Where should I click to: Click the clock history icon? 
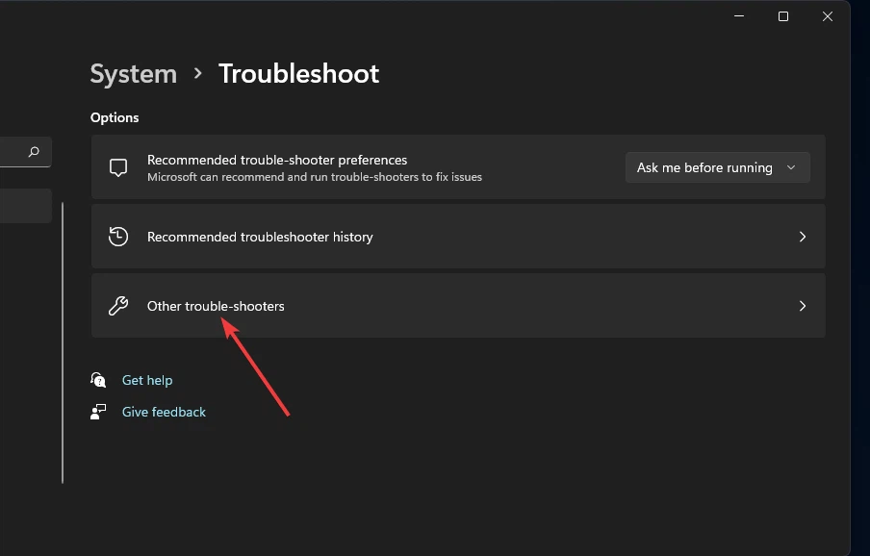tap(118, 237)
